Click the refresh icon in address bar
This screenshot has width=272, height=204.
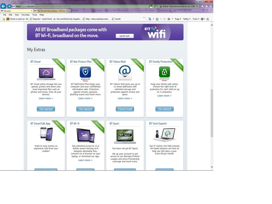click(x=197, y=6)
